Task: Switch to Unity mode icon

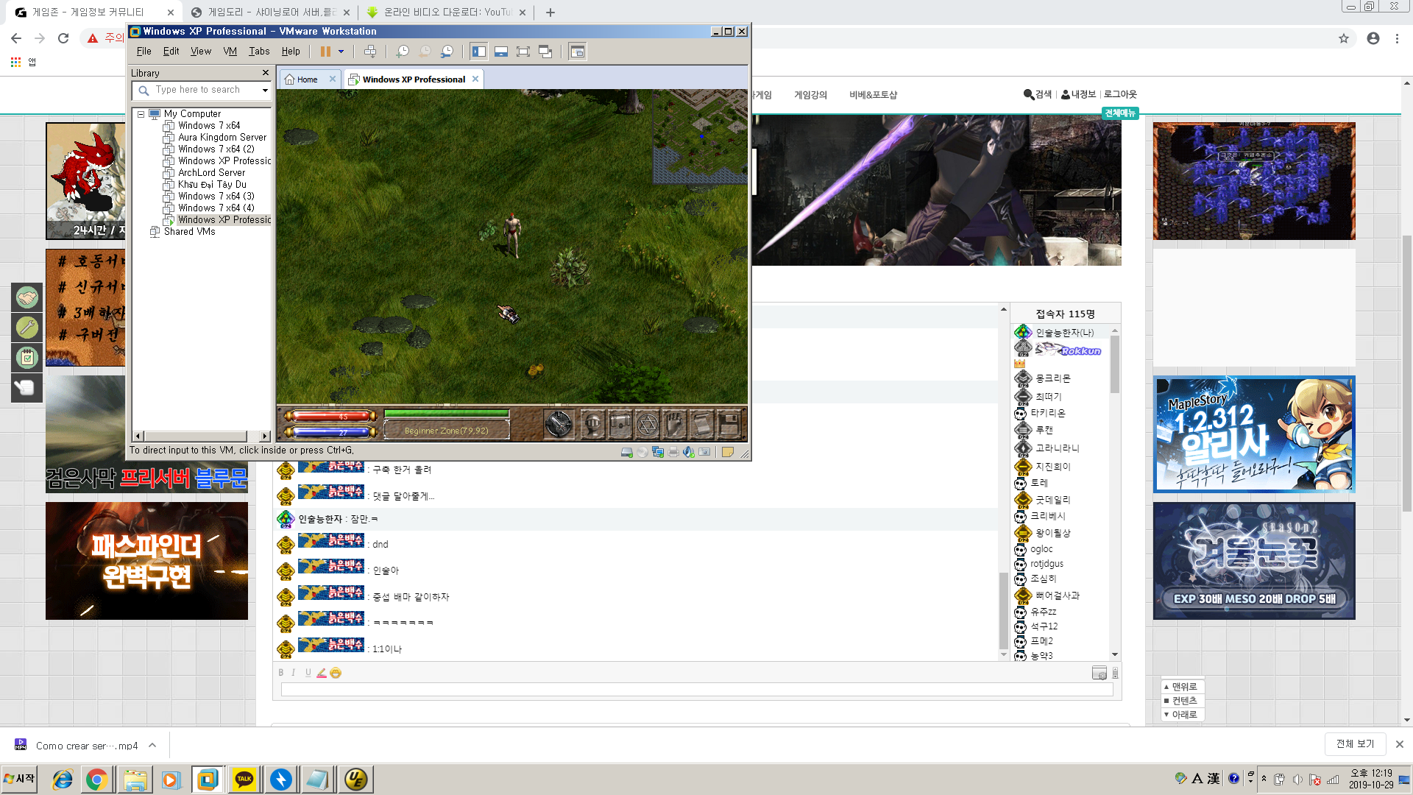Action: (545, 52)
